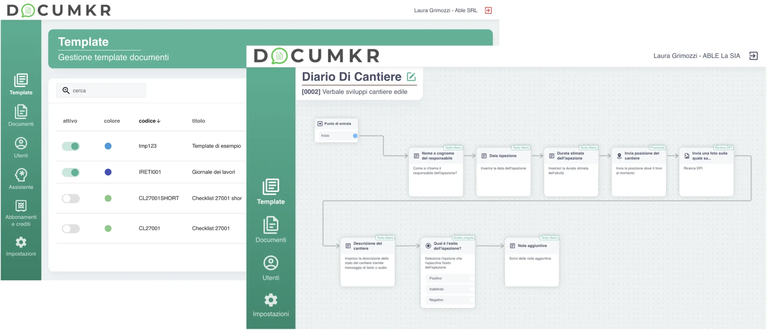Click DOCUMKR logo in back window
The image size is (767, 330).
pyautogui.click(x=59, y=10)
